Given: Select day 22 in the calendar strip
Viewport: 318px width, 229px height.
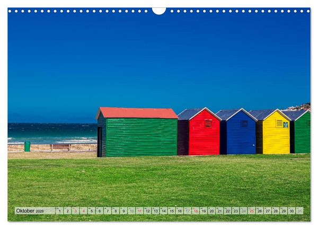Looking at the screenshot, I should click(227, 211).
